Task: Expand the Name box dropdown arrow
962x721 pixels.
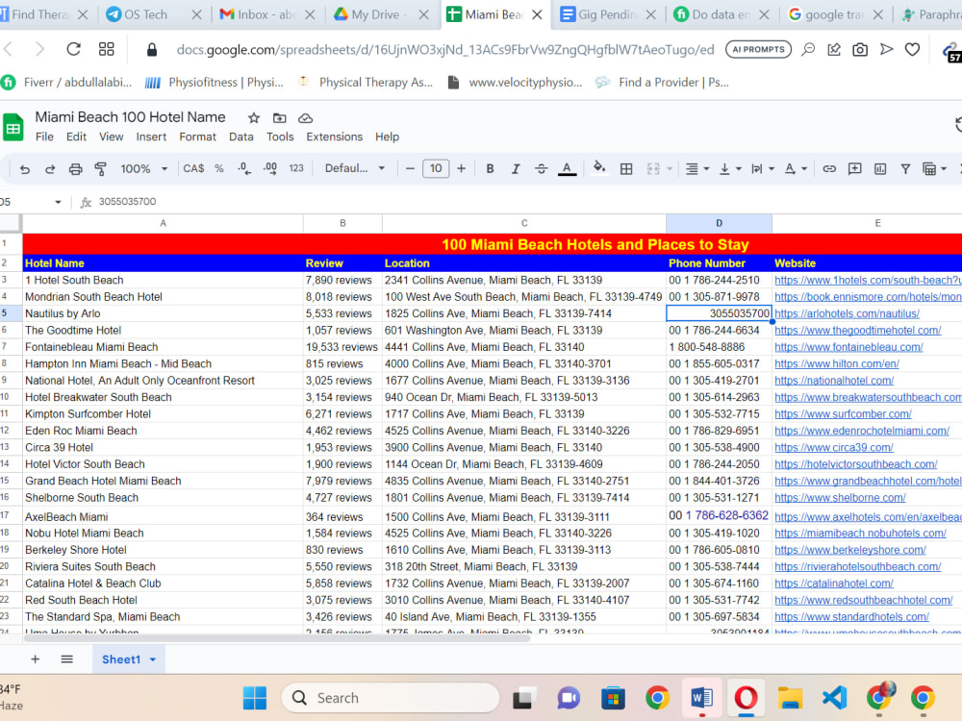Action: [58, 202]
